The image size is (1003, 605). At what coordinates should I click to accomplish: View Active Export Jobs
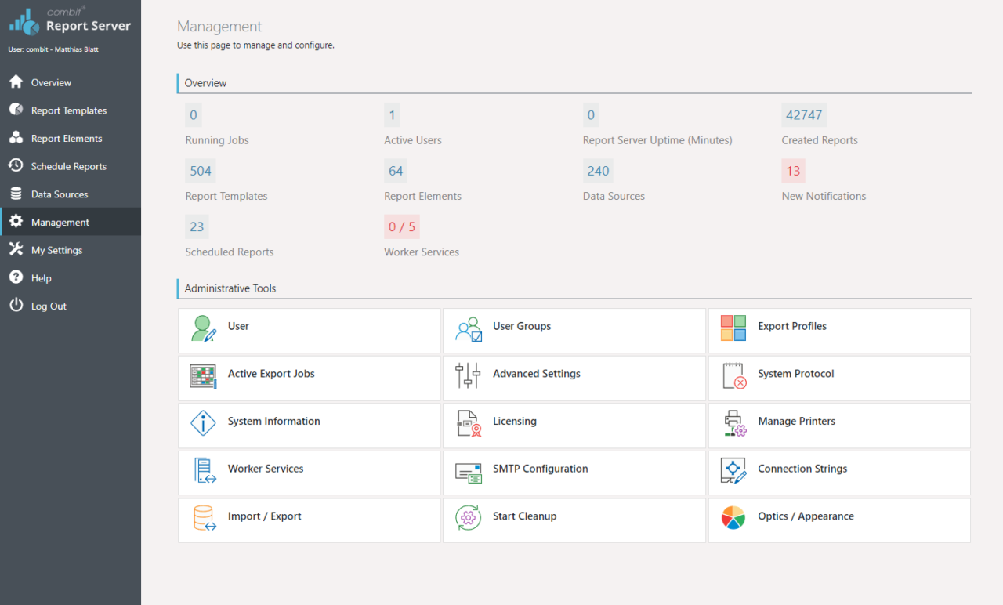(309, 378)
